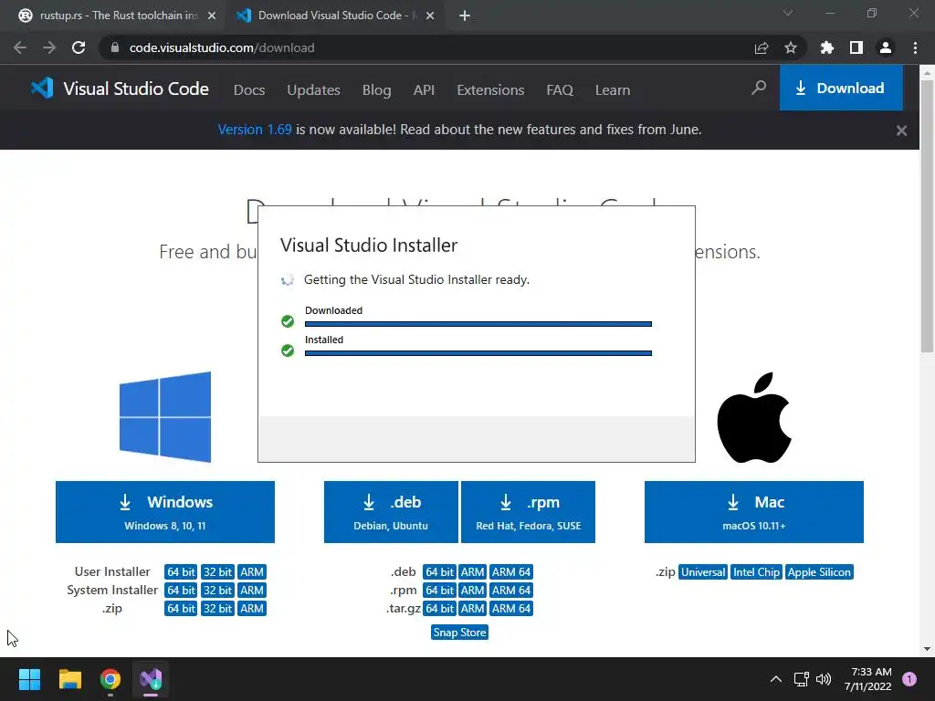
Task: Click the Downloaded progress bar
Action: [478, 324]
